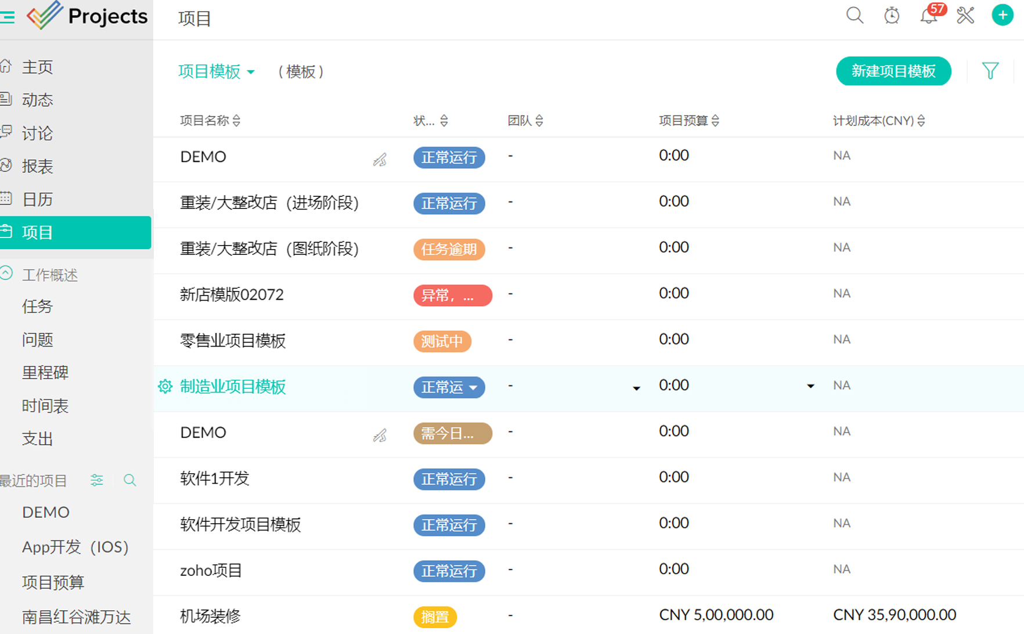Search recent projects via sidebar magnifier
Viewport: 1024px width, 634px height.
pyautogui.click(x=130, y=480)
